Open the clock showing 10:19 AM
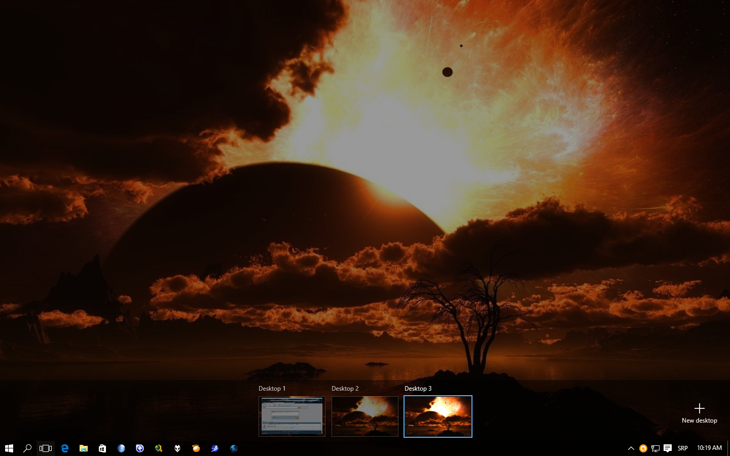Image resolution: width=730 pixels, height=456 pixels. (x=709, y=448)
